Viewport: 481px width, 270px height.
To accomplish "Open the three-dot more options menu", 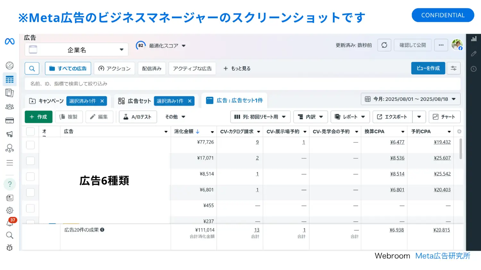I will pos(441,45).
